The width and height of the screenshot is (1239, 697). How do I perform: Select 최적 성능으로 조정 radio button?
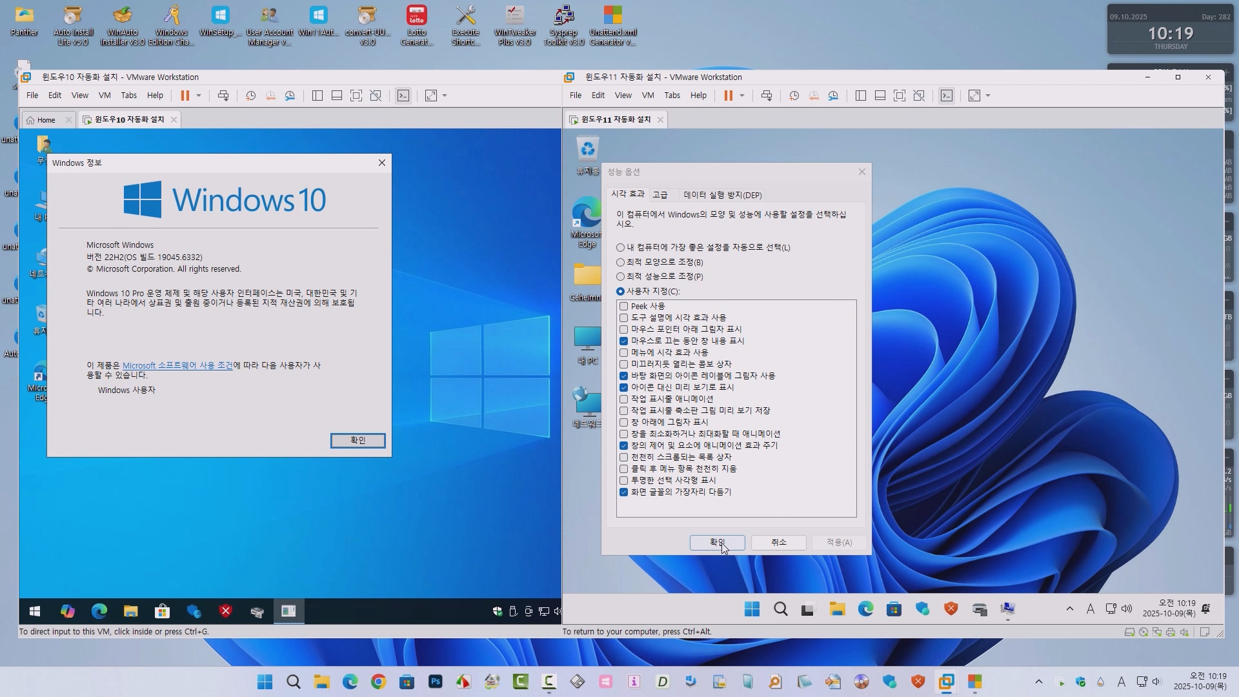[621, 277]
